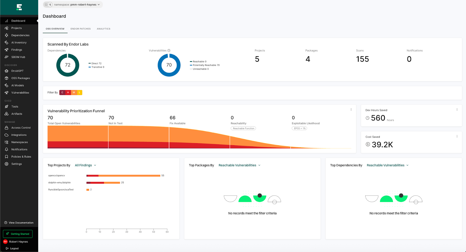The width and height of the screenshot is (466, 252).
Task: Open the opencv/opencv project
Action: 57,176
